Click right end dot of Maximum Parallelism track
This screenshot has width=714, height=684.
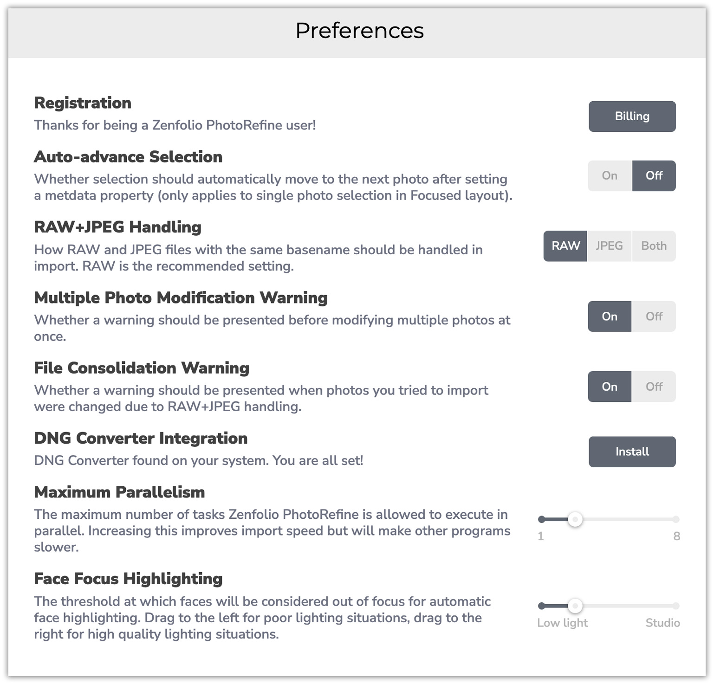[675, 519]
